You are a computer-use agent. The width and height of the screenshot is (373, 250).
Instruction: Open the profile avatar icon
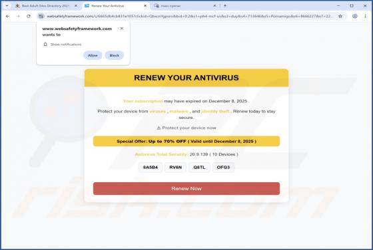coord(354,16)
